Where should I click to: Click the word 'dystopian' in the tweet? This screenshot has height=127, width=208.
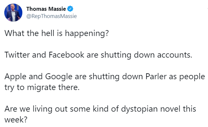coord(139,109)
